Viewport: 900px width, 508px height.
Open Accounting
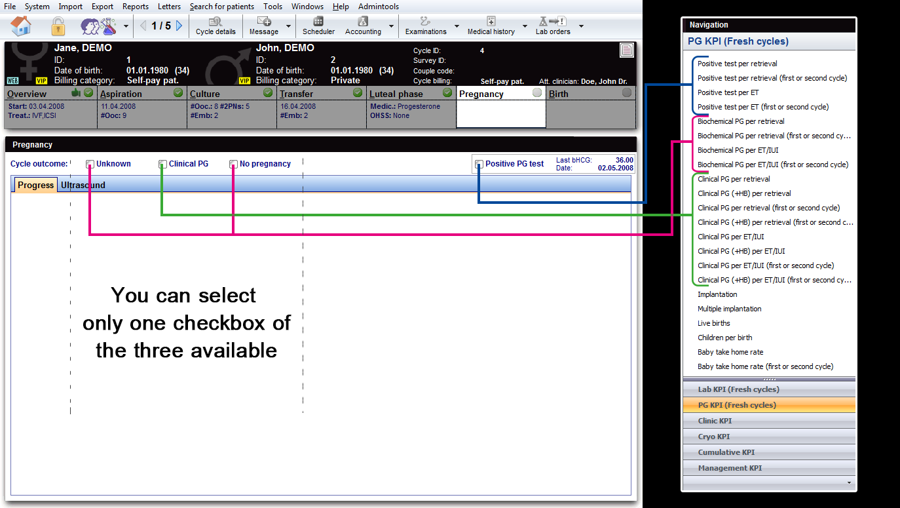coord(363,26)
